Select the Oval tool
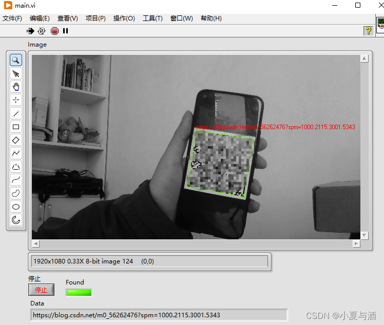384x325 pixels. [16, 207]
